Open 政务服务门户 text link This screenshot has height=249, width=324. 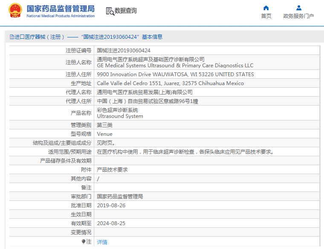pyautogui.click(x=298, y=16)
